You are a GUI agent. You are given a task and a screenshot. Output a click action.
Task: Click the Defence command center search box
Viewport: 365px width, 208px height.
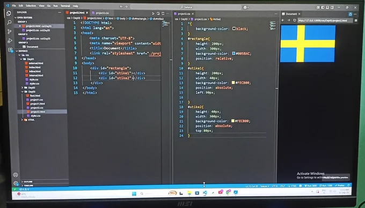click(186, 7)
